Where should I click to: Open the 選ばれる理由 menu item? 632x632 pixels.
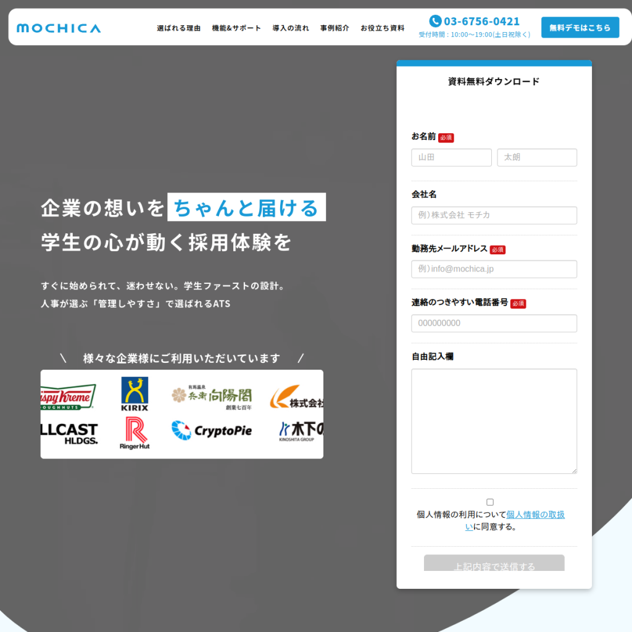click(178, 28)
